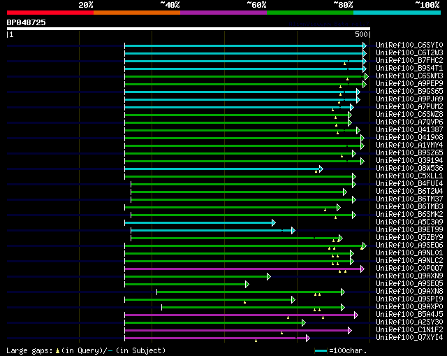This screenshot has width=447, height=356.
Task: Click the cyan alignment bar of UniRef100_Q8W536
Action: point(222,169)
